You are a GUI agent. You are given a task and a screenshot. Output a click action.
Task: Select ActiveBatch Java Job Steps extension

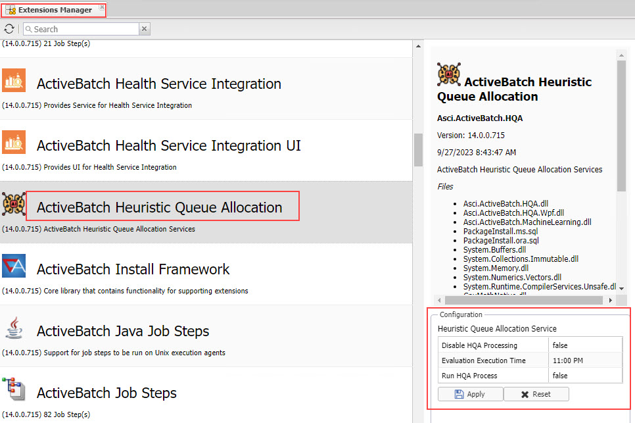tap(123, 331)
